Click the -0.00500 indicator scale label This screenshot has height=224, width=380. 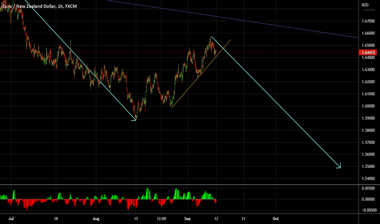[x=369, y=210]
